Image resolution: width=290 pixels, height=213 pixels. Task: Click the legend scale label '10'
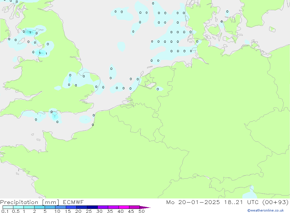click(x=57, y=211)
